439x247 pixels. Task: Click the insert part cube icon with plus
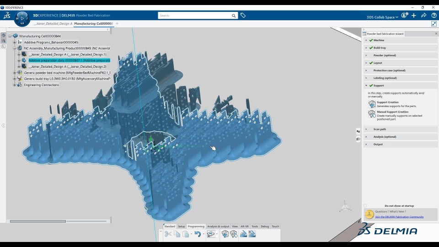225,234
